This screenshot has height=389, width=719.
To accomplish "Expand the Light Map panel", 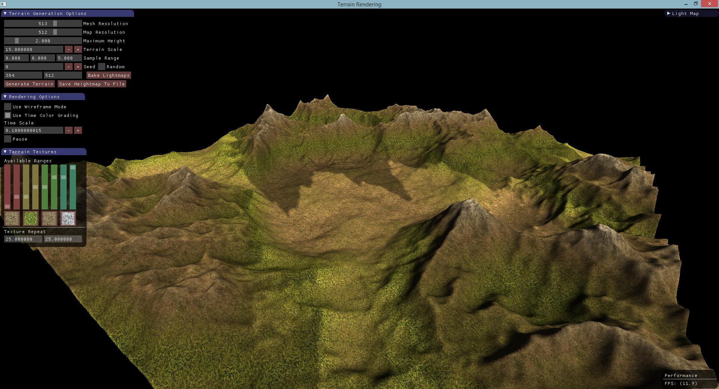I will 669,13.
